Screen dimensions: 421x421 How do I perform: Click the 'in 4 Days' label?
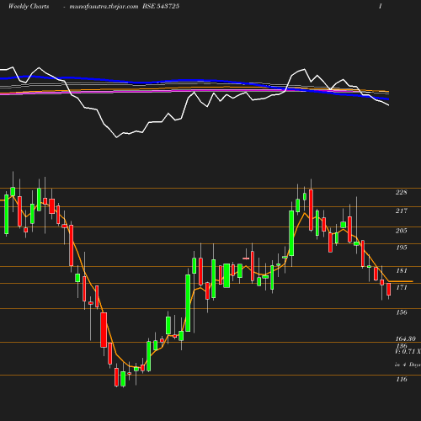tap(408, 365)
